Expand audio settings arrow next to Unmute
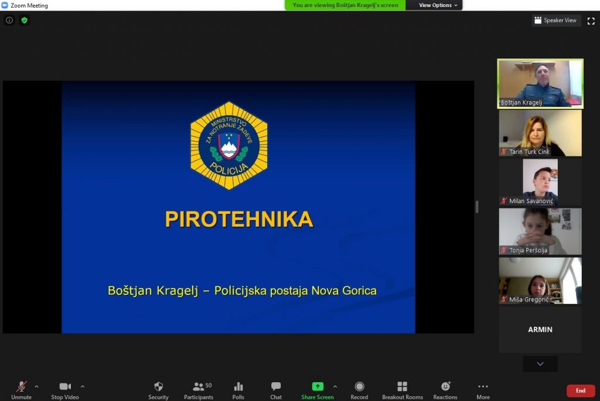The width and height of the screenshot is (600, 401). click(37, 386)
